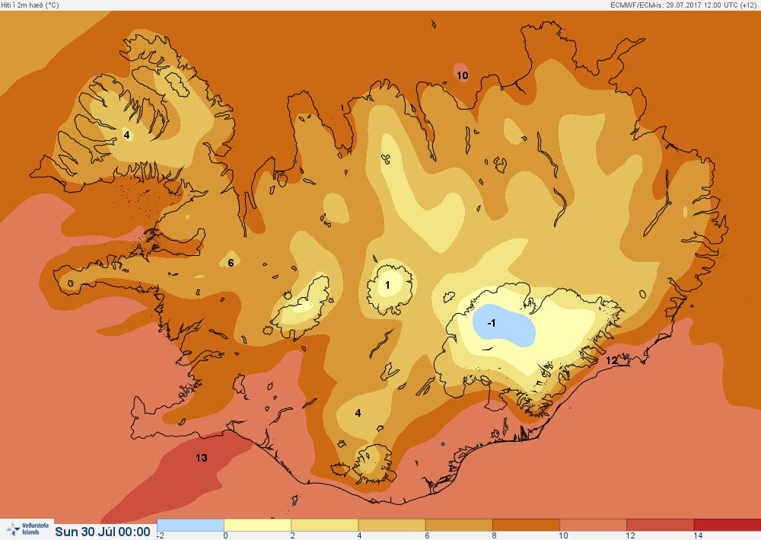The image size is (761, 540).
Task: Click the 4 label in south Iceland
Action: [x=358, y=414]
